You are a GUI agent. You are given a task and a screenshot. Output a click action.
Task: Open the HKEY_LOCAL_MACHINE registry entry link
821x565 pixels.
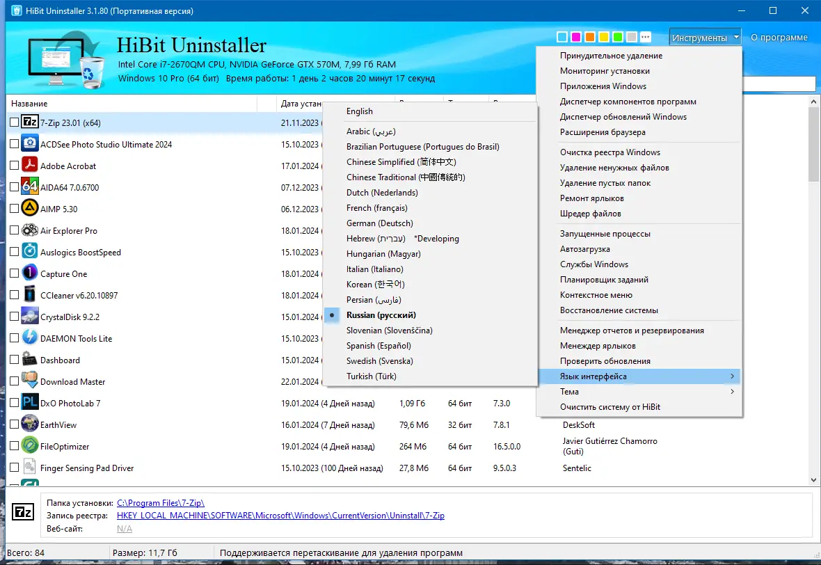[280, 516]
